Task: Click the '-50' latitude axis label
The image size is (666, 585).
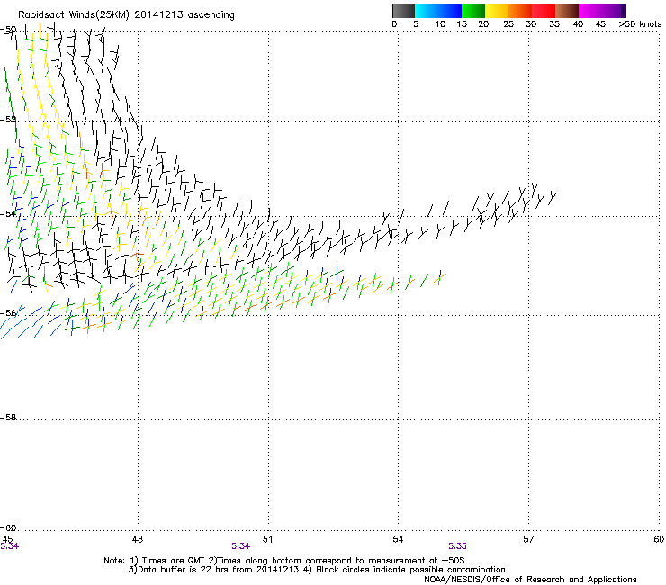Action: coord(8,30)
